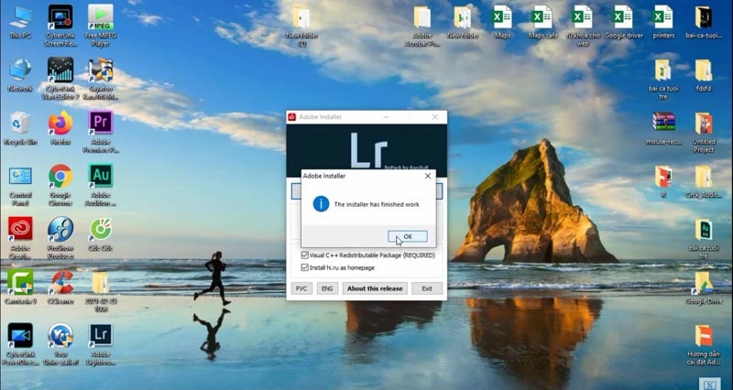Select Crck Audit folder icon

(x=704, y=182)
